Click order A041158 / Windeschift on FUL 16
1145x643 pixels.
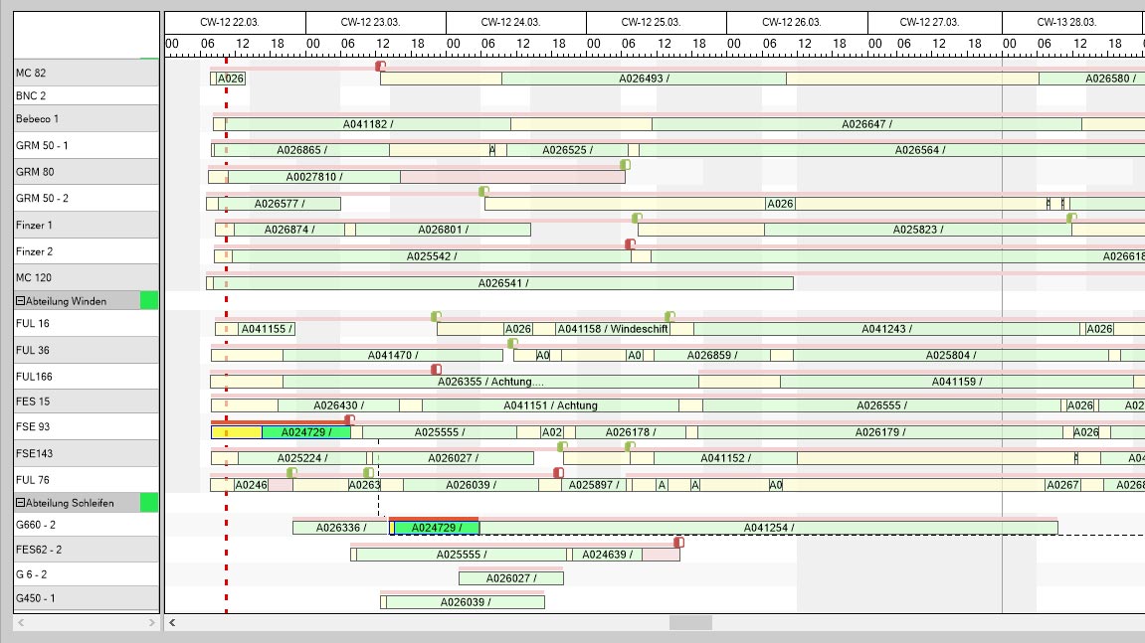pyautogui.click(x=612, y=329)
